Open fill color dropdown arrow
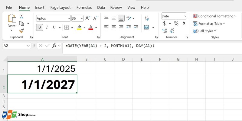 click(x=84, y=28)
